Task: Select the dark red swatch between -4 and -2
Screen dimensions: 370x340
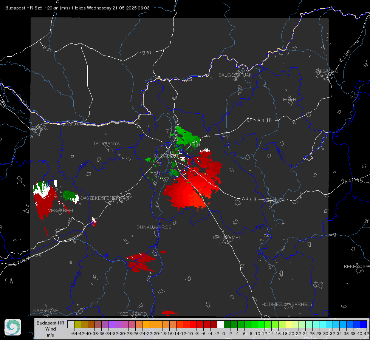Action: pyautogui.click(x=214, y=324)
